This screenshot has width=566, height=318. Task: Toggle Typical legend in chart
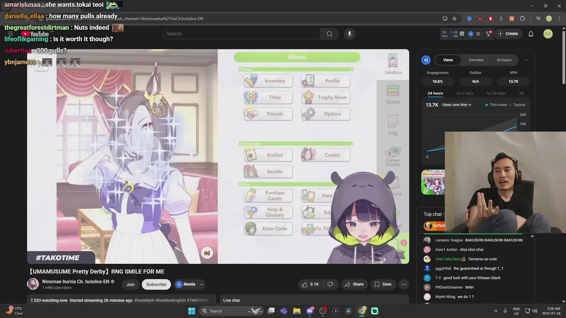coord(517,105)
